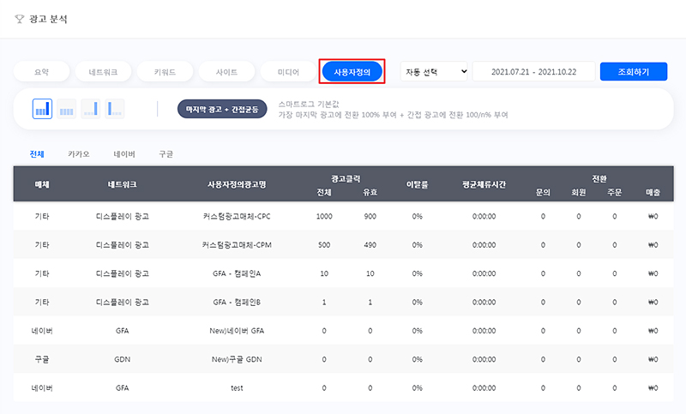Click the 조회하기 button
Image resolution: width=686 pixels, height=414 pixels.
click(x=634, y=72)
